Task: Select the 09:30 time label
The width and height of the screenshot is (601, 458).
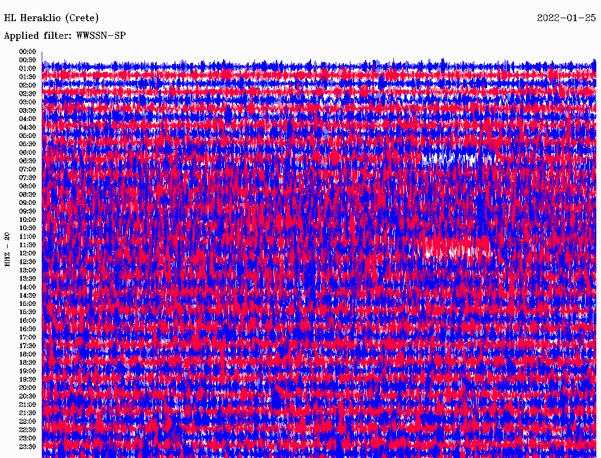Action: tap(28, 211)
